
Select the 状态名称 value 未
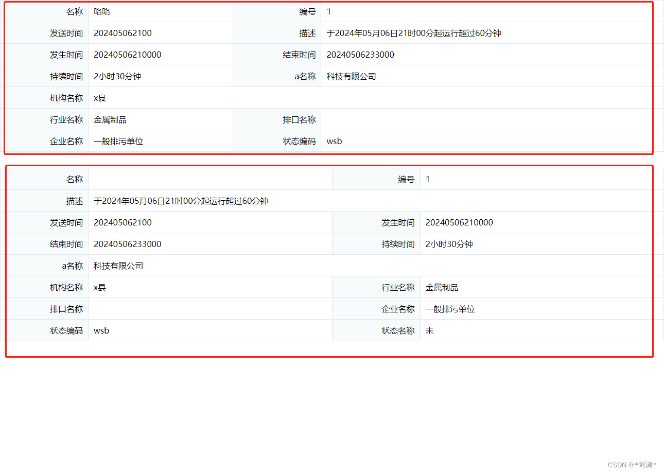pos(429,330)
